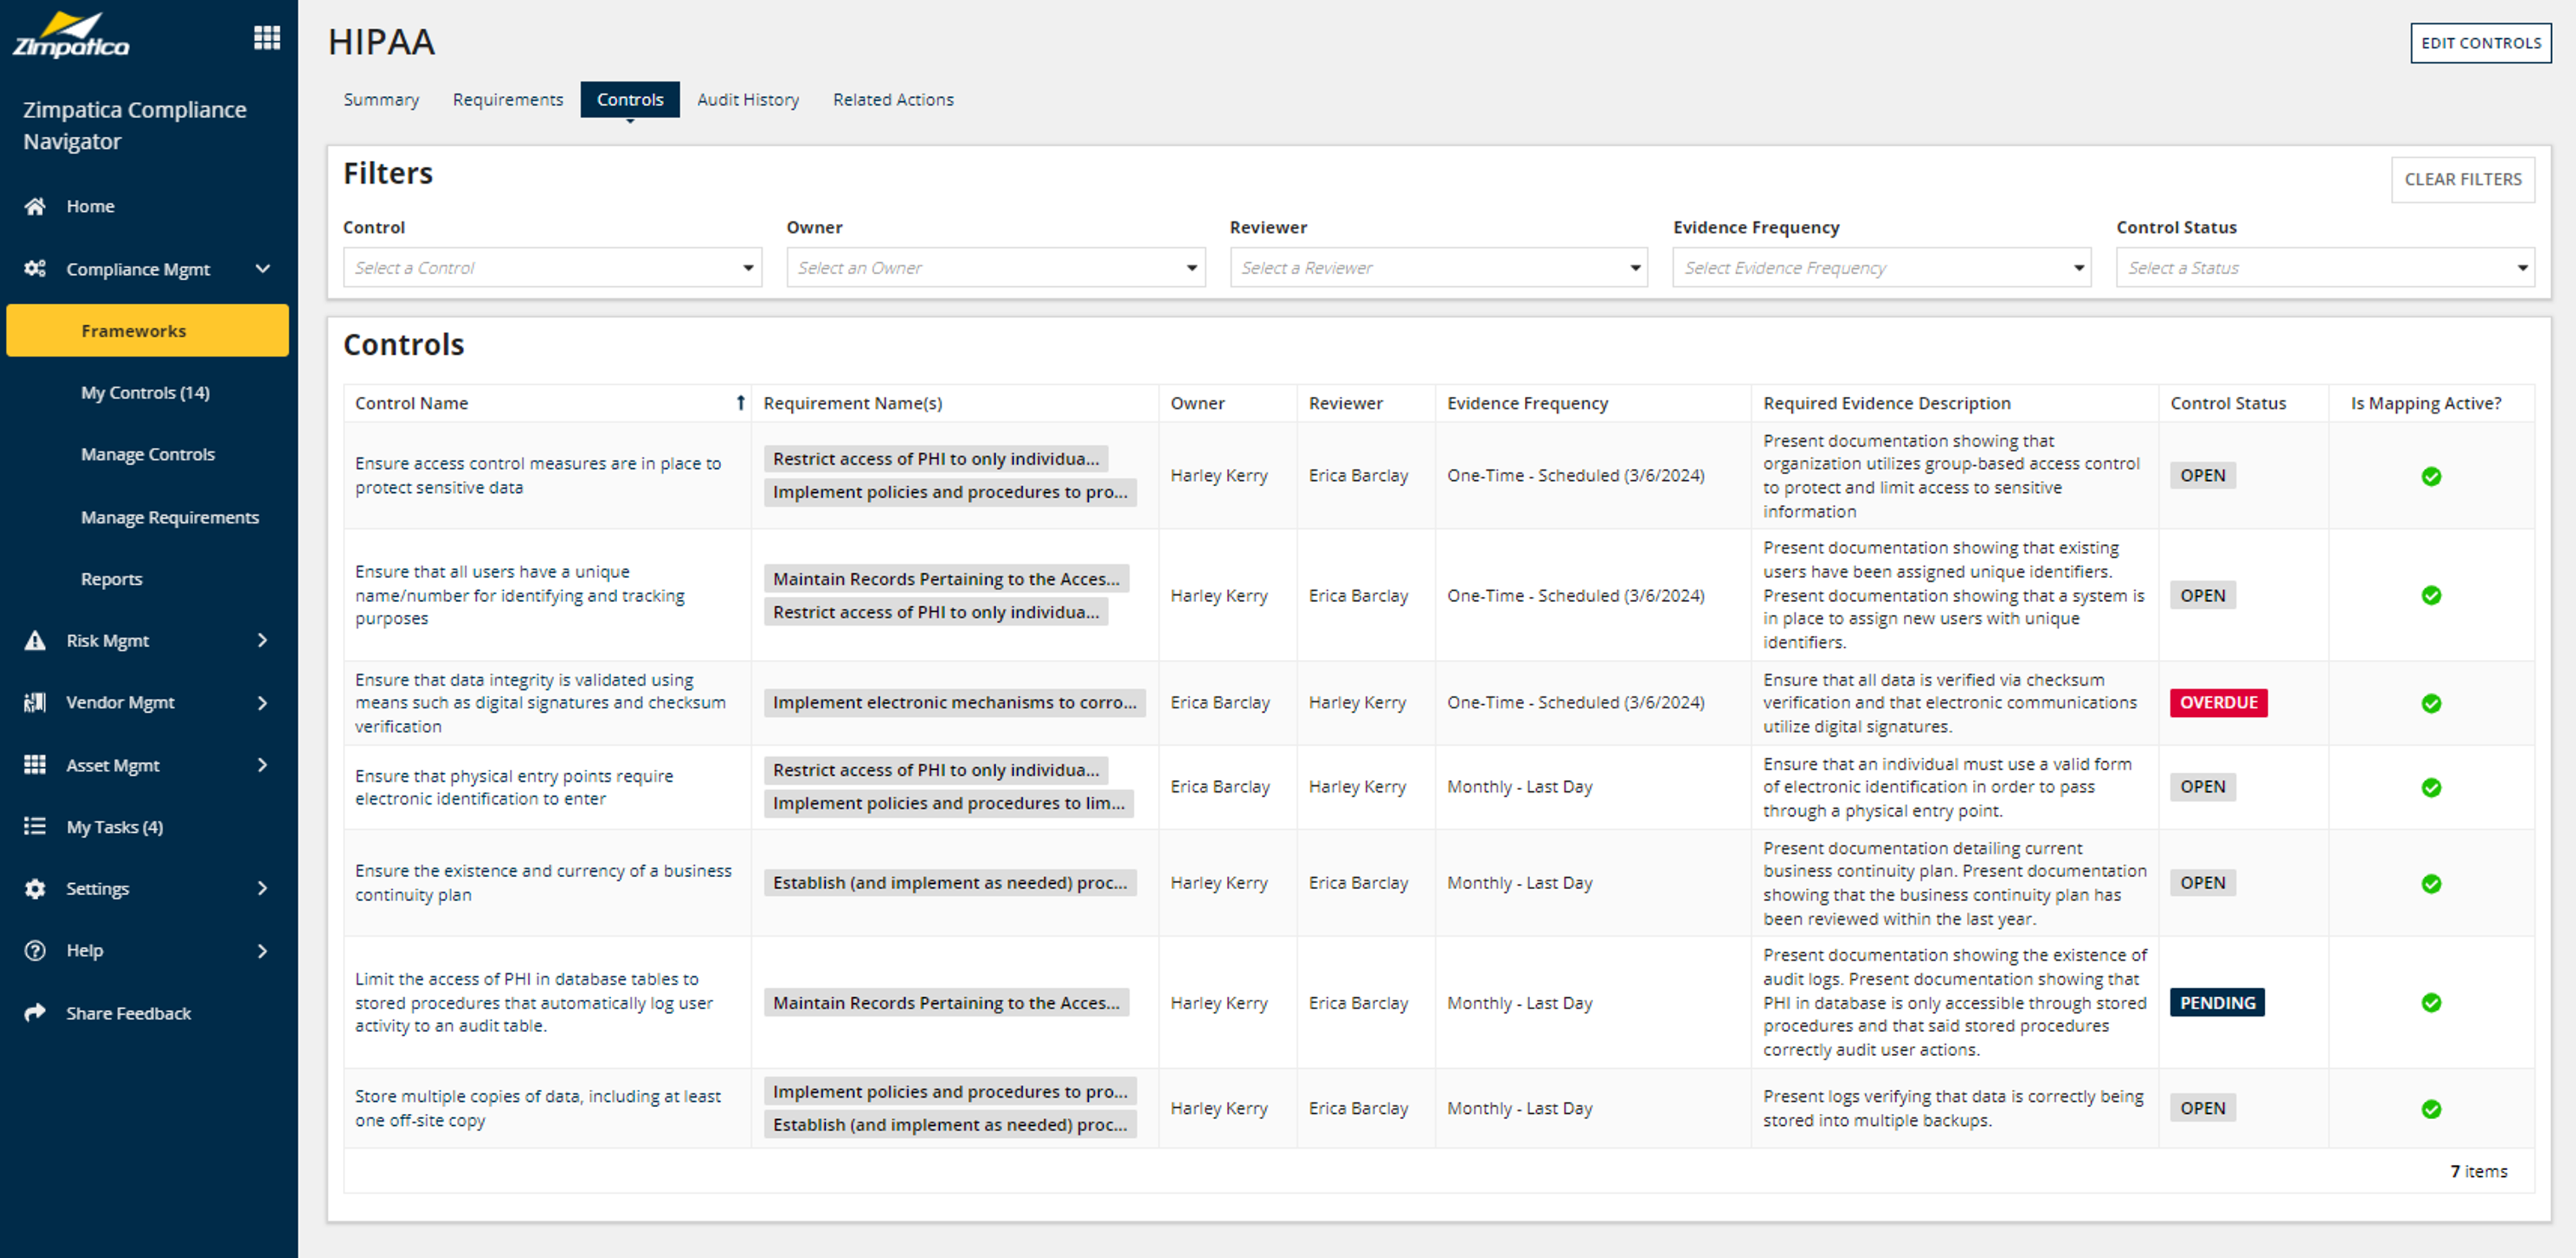This screenshot has height=1258, width=2576.
Task: Click OPEN status badge in the off-site copy row
Action: 2202,1108
